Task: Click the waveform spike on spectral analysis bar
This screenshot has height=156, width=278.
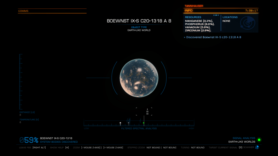Action: point(129,120)
